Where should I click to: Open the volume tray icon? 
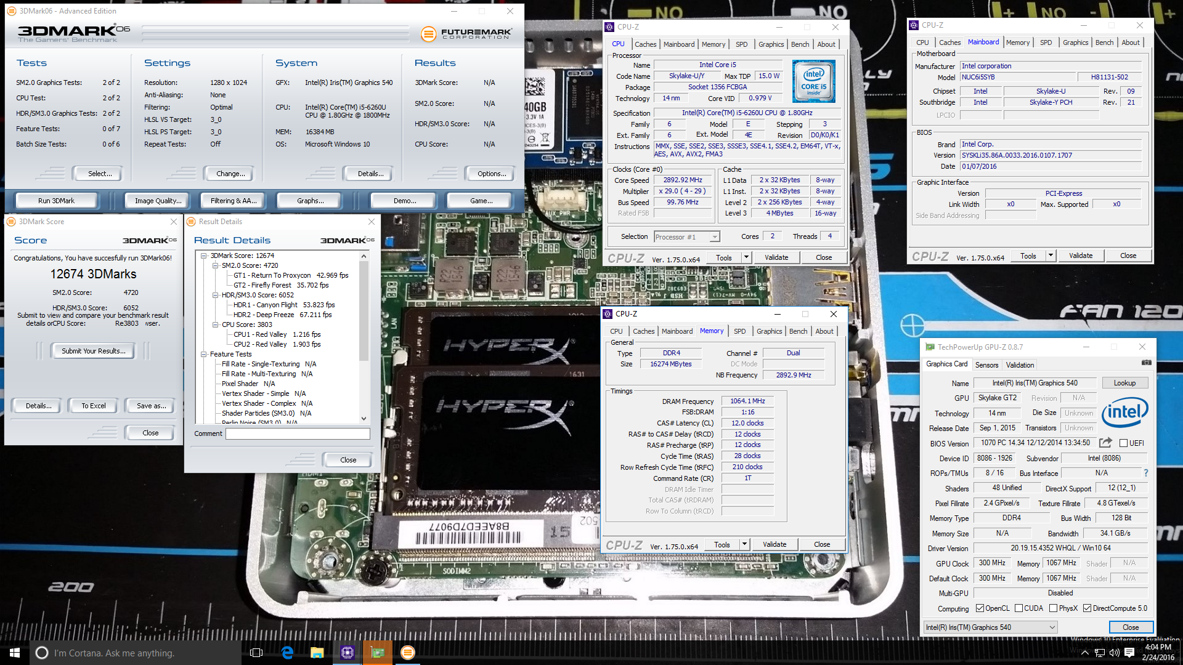click(x=1114, y=653)
